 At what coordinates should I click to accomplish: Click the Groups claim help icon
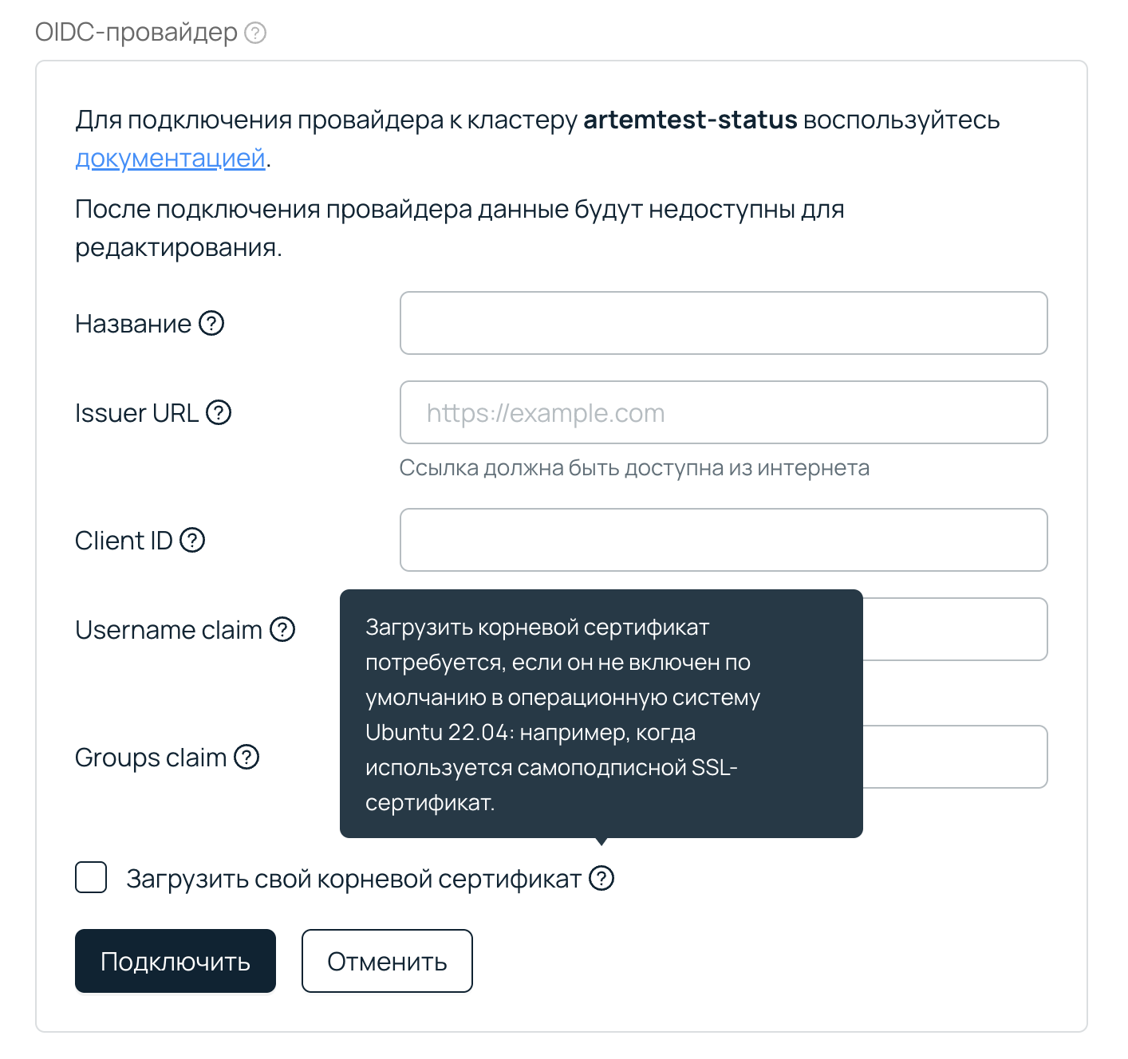point(247,758)
